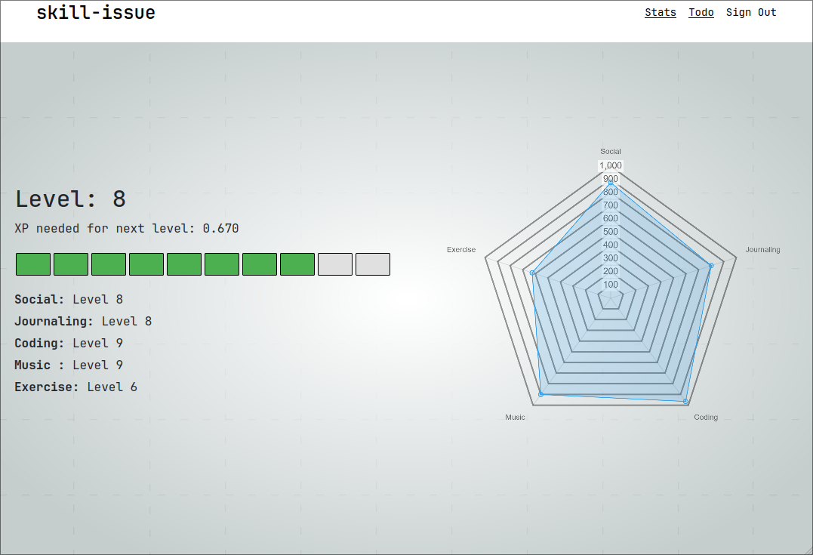Open the Stats page link
The height and width of the screenshot is (555, 813).
tap(660, 12)
